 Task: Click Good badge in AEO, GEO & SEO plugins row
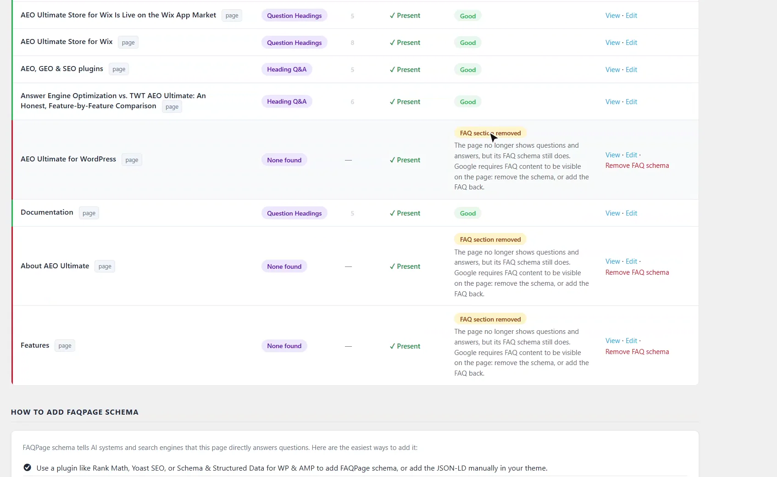[468, 70]
